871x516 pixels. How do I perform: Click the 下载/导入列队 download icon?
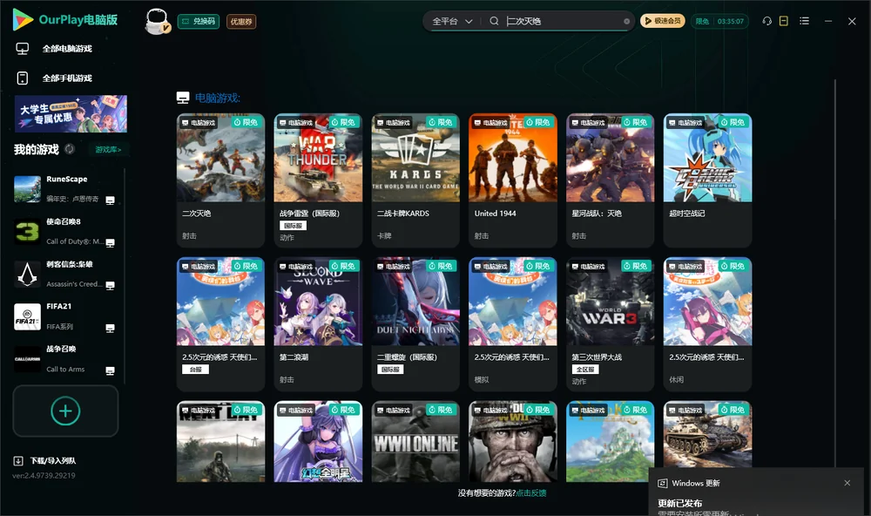(x=18, y=461)
